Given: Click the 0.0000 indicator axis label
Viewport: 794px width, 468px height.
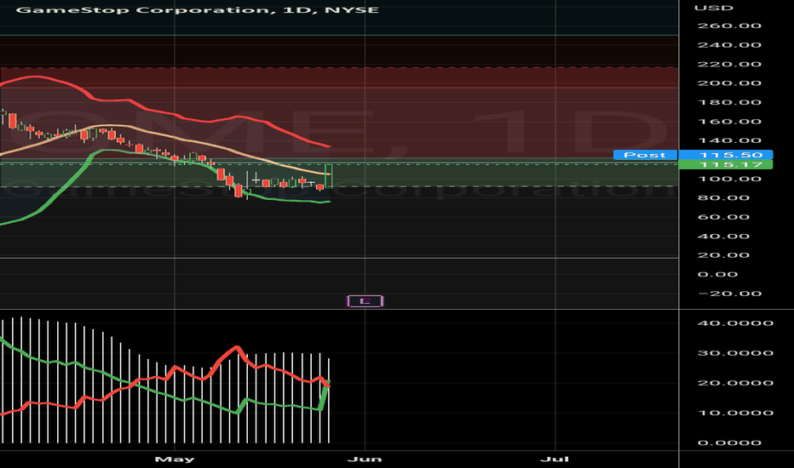Looking at the screenshot, I should click(729, 442).
